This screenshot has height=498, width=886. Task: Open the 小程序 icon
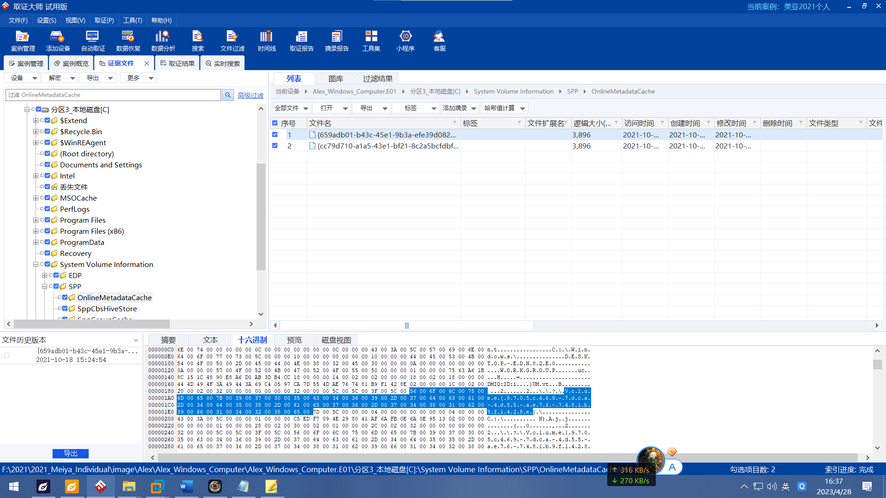405,41
